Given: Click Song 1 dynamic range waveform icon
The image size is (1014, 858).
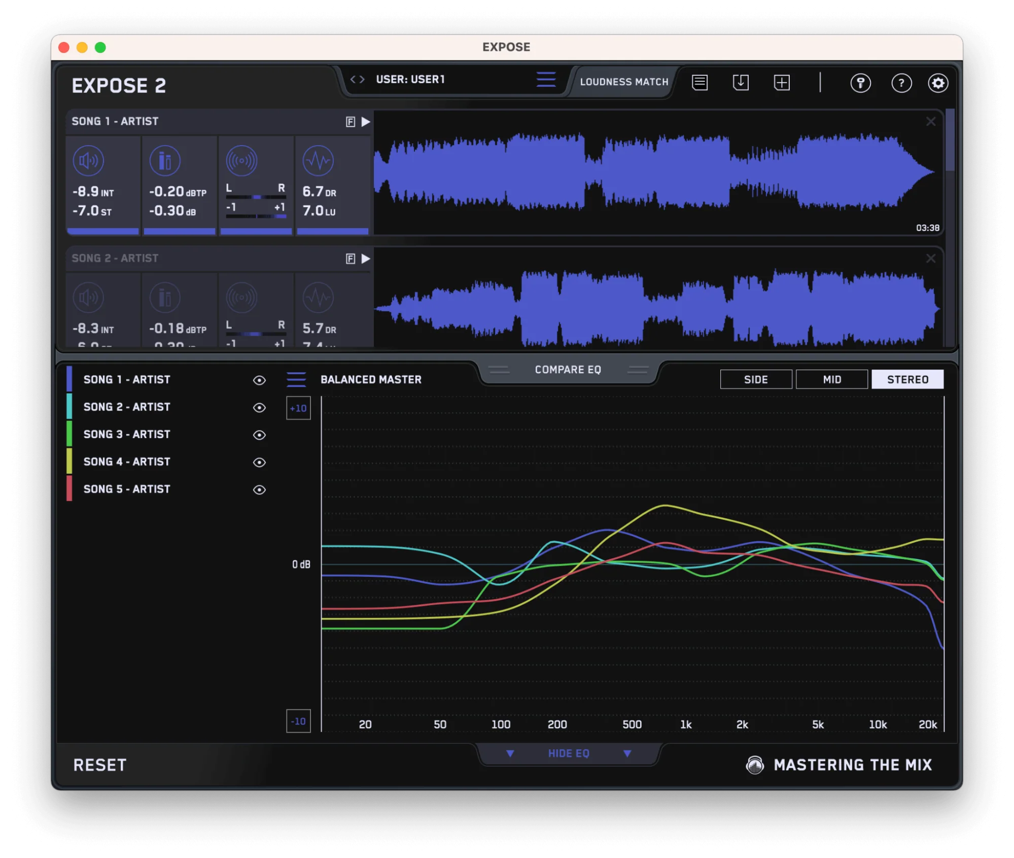Looking at the screenshot, I should pos(318,161).
